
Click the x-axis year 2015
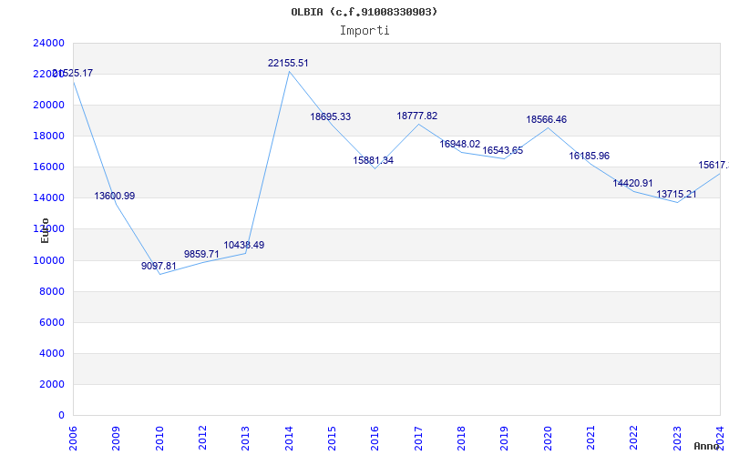pos(332,438)
